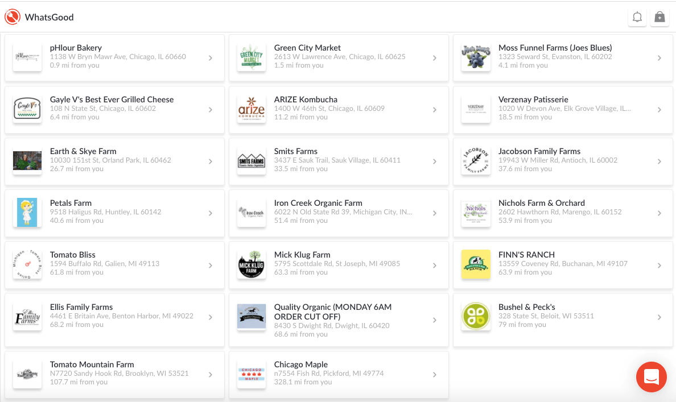
Task: Open Iron Creek Organic Farm chevron
Action: [435, 213]
